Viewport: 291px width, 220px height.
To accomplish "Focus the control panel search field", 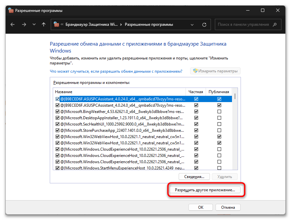I will coord(248,24).
